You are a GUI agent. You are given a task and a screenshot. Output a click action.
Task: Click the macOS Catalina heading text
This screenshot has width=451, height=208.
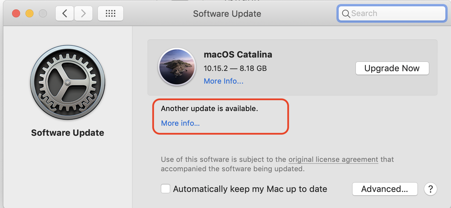click(238, 55)
